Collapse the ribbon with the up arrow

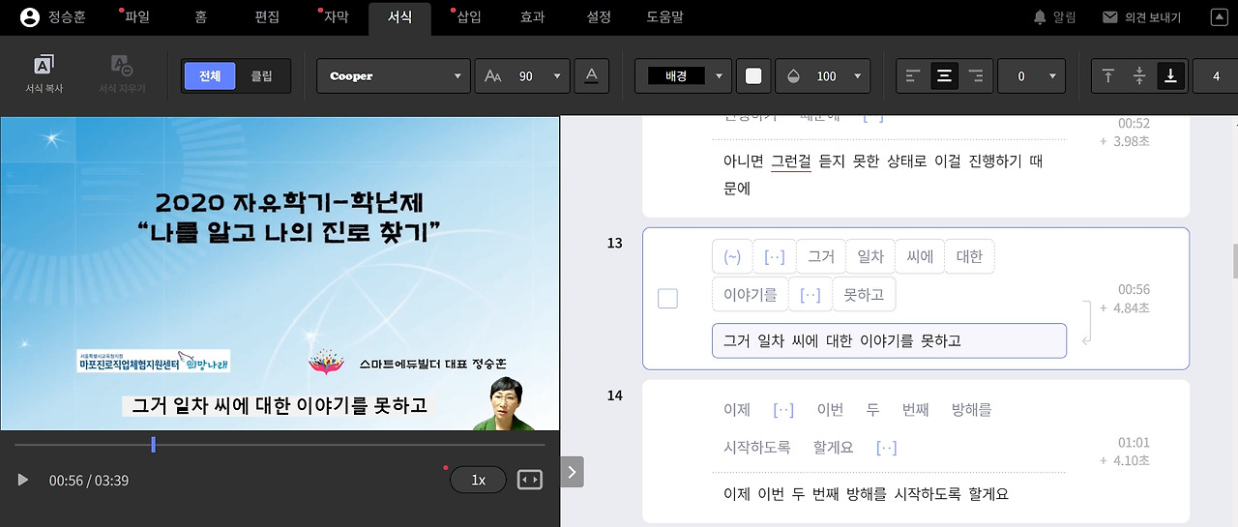point(1218,16)
